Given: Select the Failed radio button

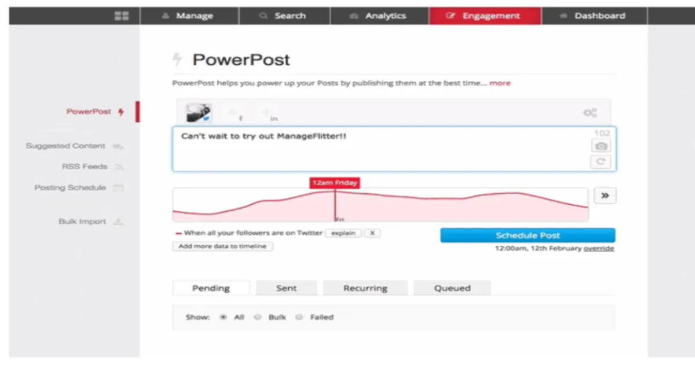Looking at the screenshot, I should pyautogui.click(x=299, y=317).
